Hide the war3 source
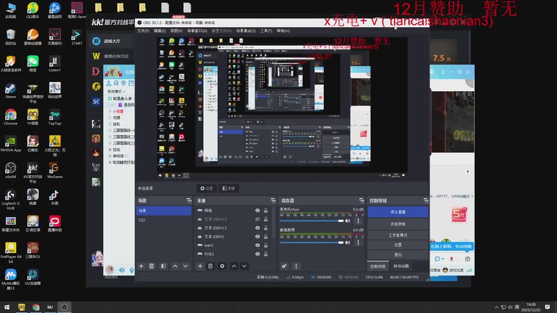 pos(258,246)
